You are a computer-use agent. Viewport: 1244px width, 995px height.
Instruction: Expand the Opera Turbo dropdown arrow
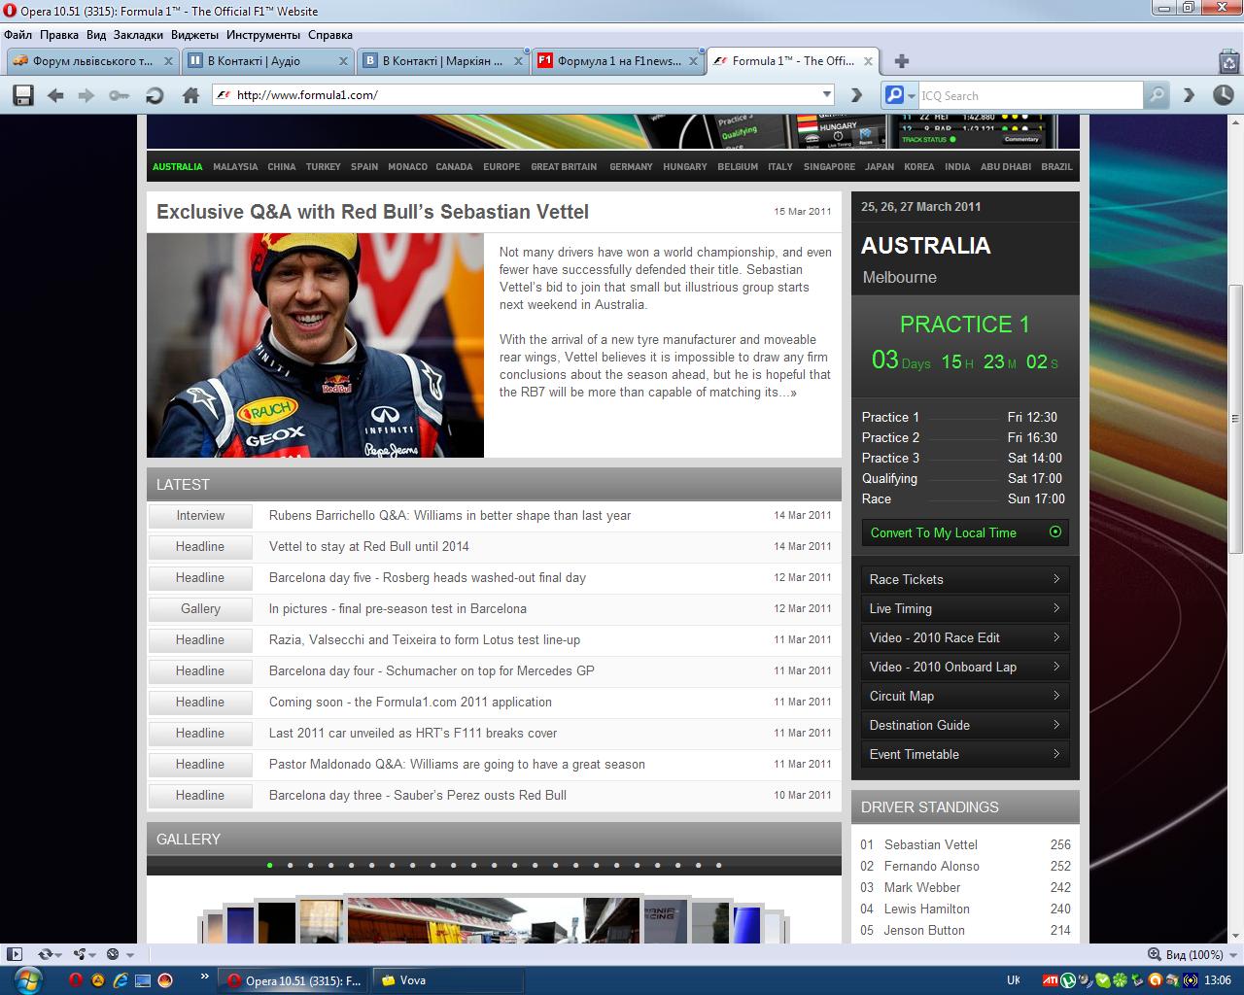pos(130,955)
